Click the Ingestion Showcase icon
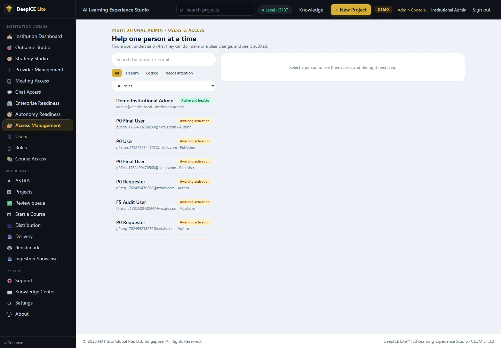 point(9,259)
